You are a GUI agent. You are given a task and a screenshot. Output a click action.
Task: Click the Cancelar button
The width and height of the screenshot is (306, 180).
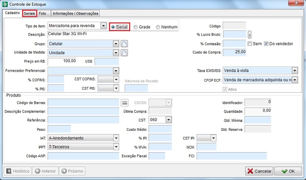coord(259,171)
